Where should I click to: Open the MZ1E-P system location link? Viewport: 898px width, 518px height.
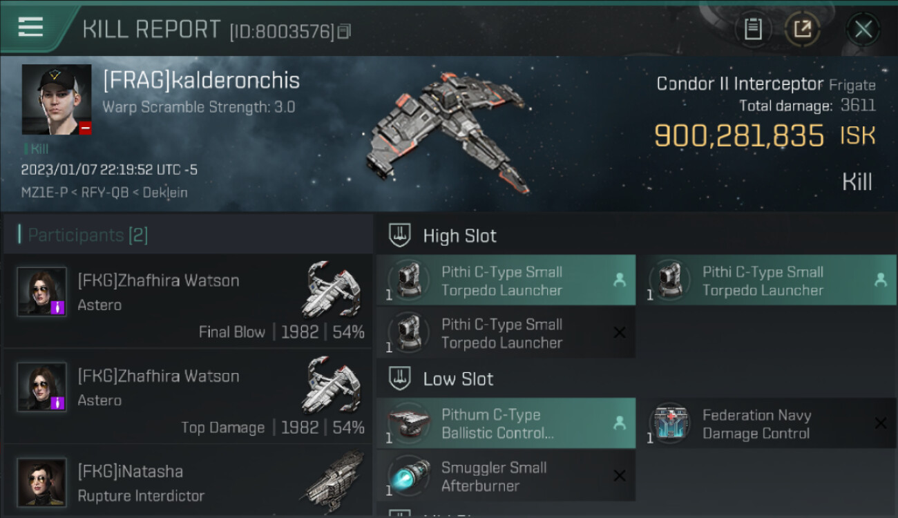pos(44,193)
